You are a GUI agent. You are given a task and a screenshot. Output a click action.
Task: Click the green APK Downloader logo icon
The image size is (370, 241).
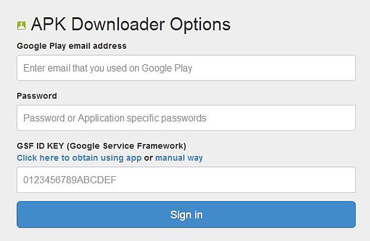point(22,25)
